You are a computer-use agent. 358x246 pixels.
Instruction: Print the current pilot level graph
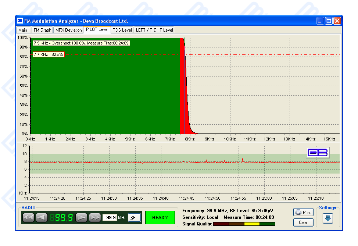[x=303, y=212]
